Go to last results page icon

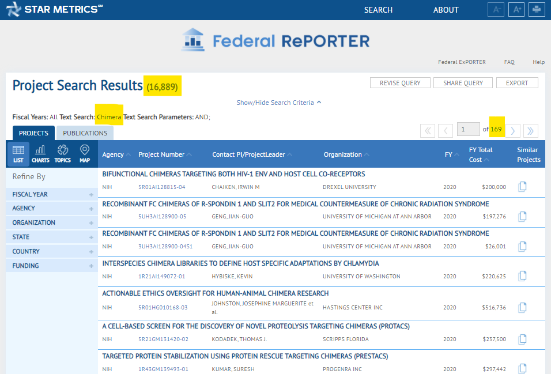pyautogui.click(x=531, y=131)
